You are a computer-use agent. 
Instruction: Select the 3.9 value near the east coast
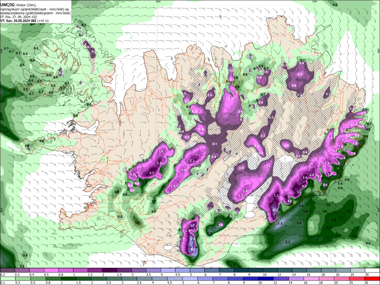click(368, 129)
